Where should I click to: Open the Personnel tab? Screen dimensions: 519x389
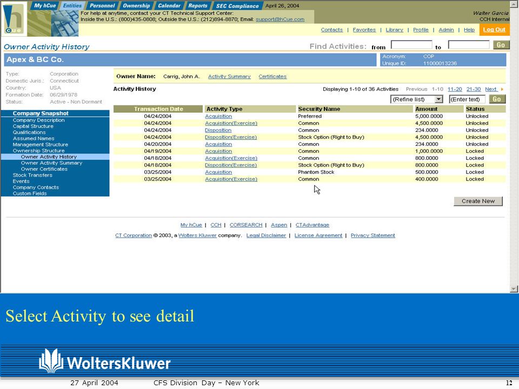click(x=102, y=5)
